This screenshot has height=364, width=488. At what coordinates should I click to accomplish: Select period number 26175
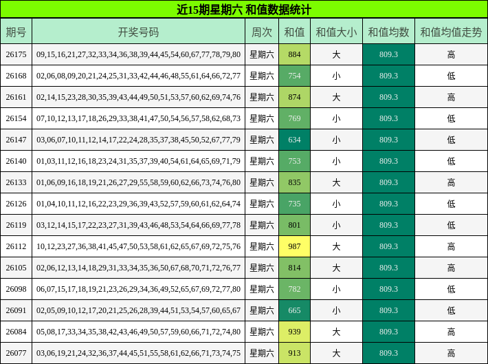point(16,54)
